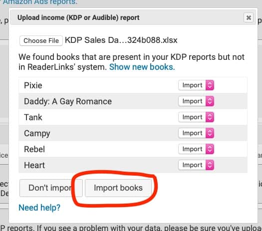This screenshot has width=262, height=231.
Task: Open the Need help? link
Action: (39, 208)
